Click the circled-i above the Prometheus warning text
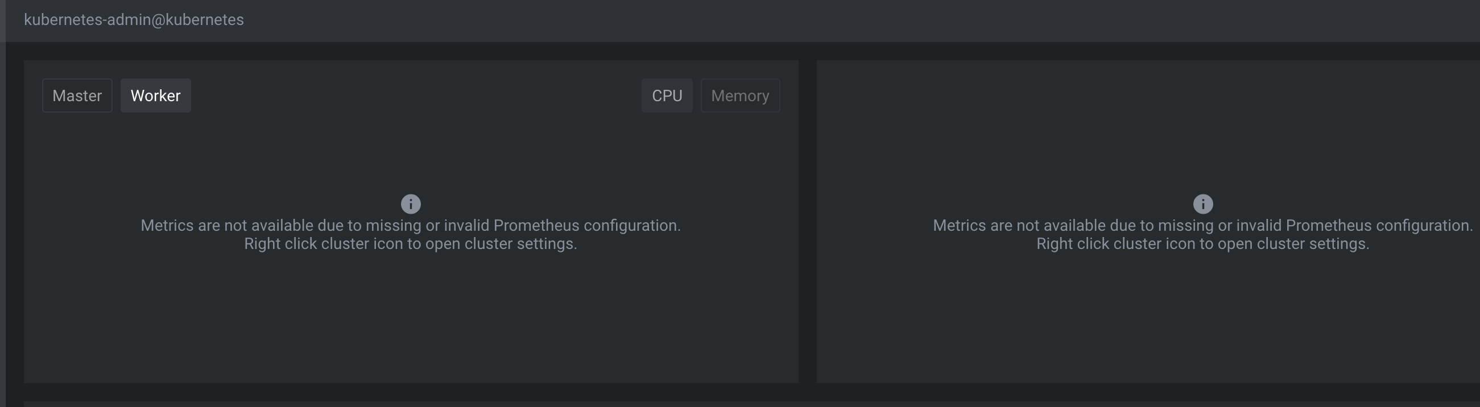Screen dimensions: 1480x407 point(410,203)
